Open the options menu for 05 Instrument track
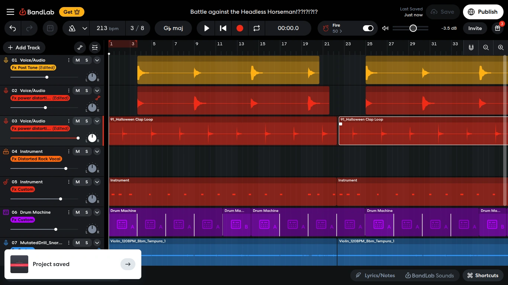Screen dimensions: 508x285 click(x=69, y=182)
